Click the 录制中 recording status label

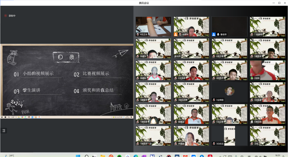click(x=12, y=16)
